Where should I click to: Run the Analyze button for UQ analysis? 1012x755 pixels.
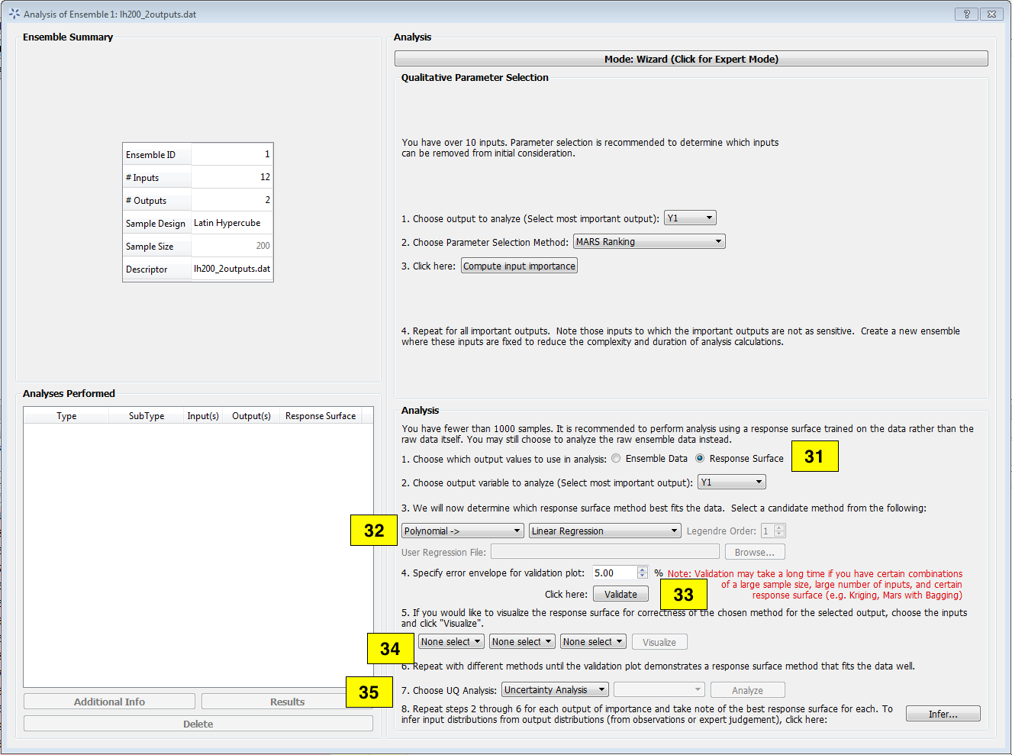(747, 689)
